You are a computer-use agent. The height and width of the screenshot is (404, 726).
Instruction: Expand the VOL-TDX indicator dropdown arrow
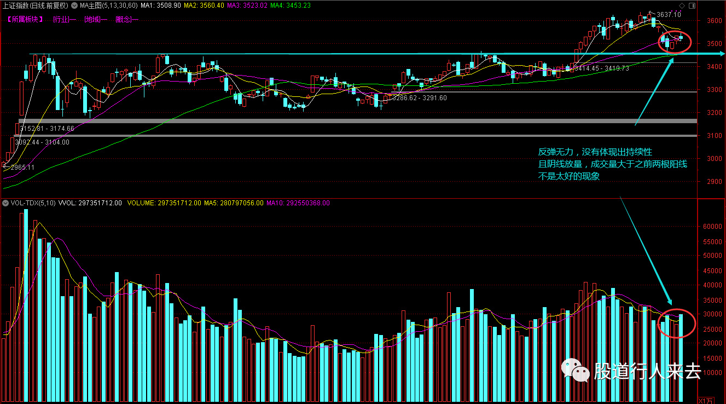click(5, 203)
